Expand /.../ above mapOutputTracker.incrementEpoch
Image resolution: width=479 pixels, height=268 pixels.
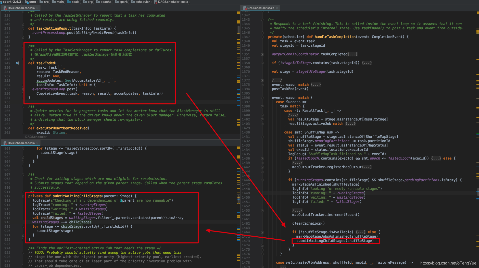click(297, 210)
